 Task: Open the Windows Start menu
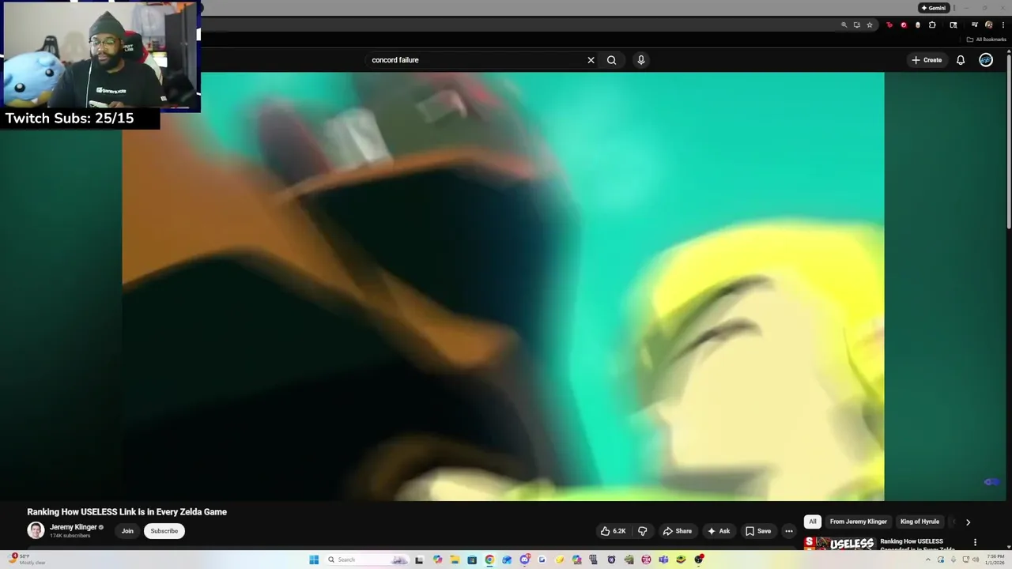coord(314,560)
